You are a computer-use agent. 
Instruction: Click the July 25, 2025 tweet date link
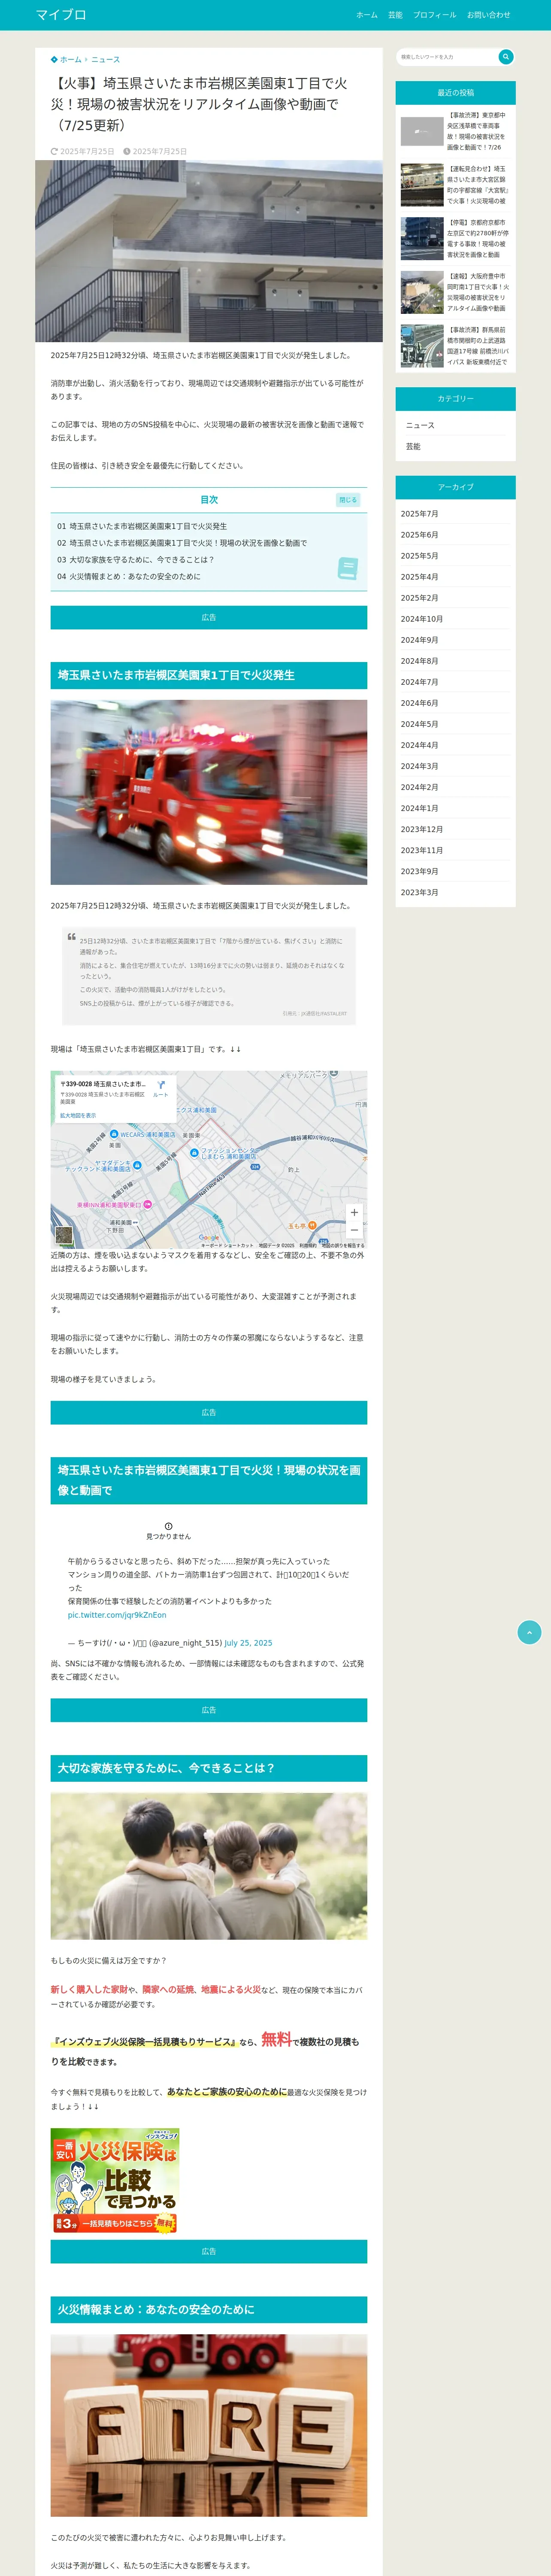(248, 1643)
